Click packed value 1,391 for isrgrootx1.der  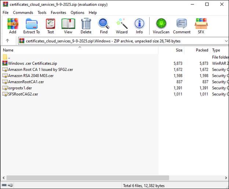(204, 88)
